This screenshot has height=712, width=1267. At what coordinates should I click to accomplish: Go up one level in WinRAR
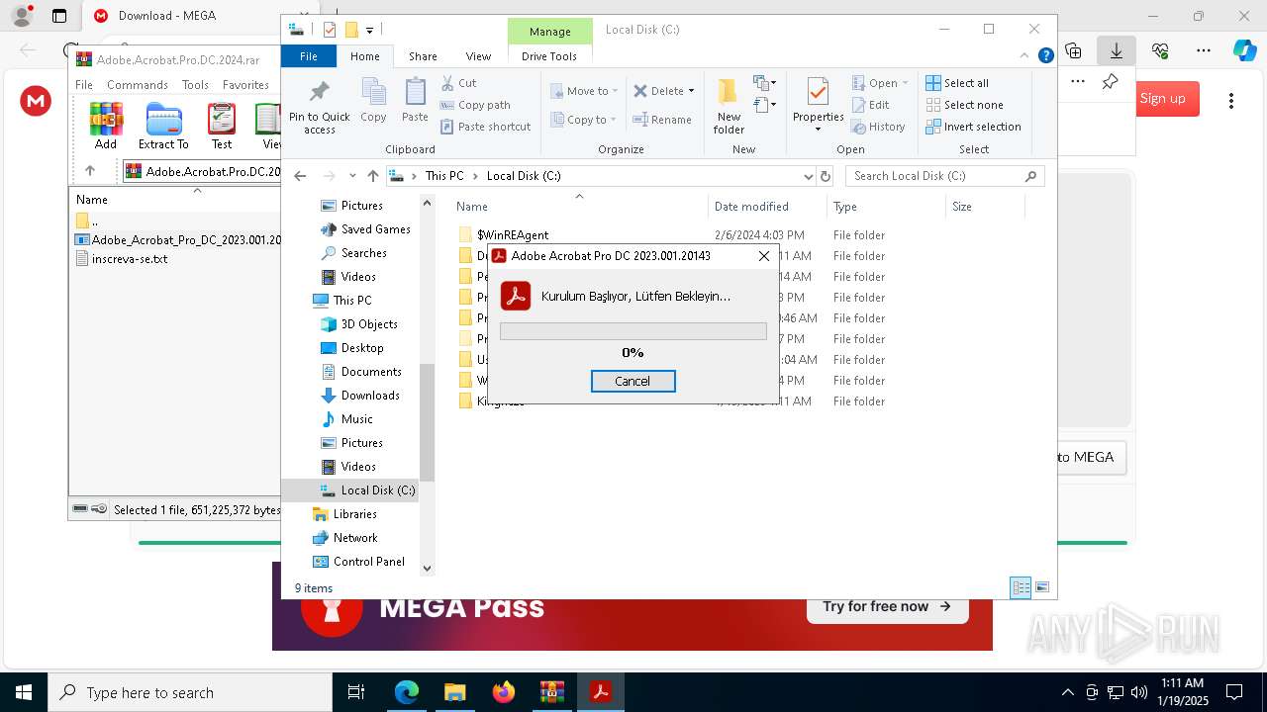(90, 171)
